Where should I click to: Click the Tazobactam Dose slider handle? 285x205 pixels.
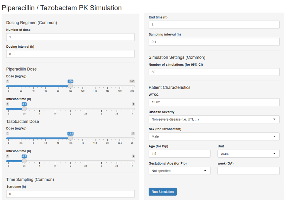click(x=70, y=138)
